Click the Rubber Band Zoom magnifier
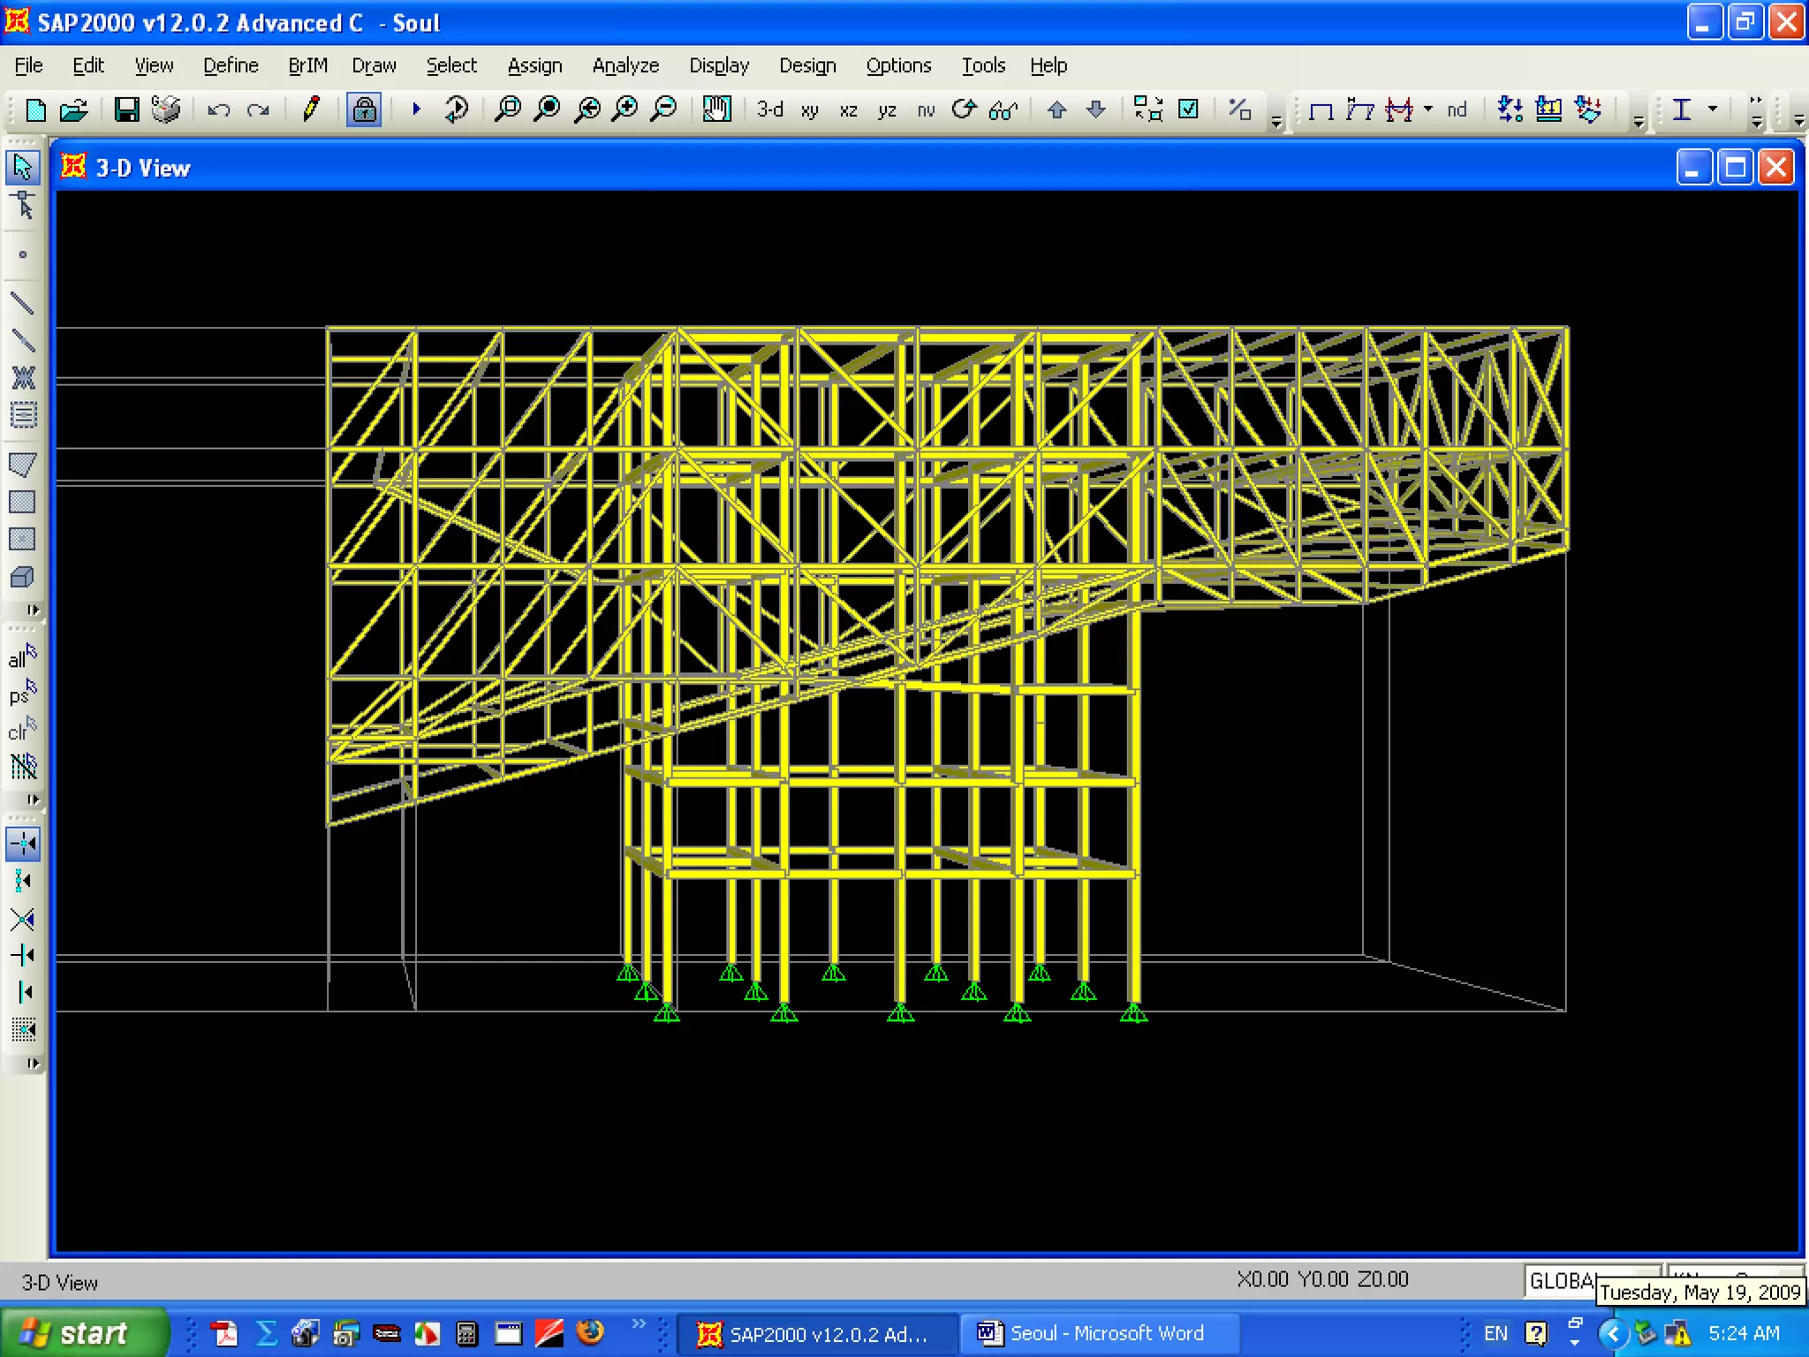This screenshot has width=1809, height=1357. click(508, 110)
